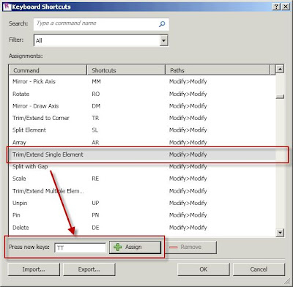Click the Search command name field

[101, 24]
